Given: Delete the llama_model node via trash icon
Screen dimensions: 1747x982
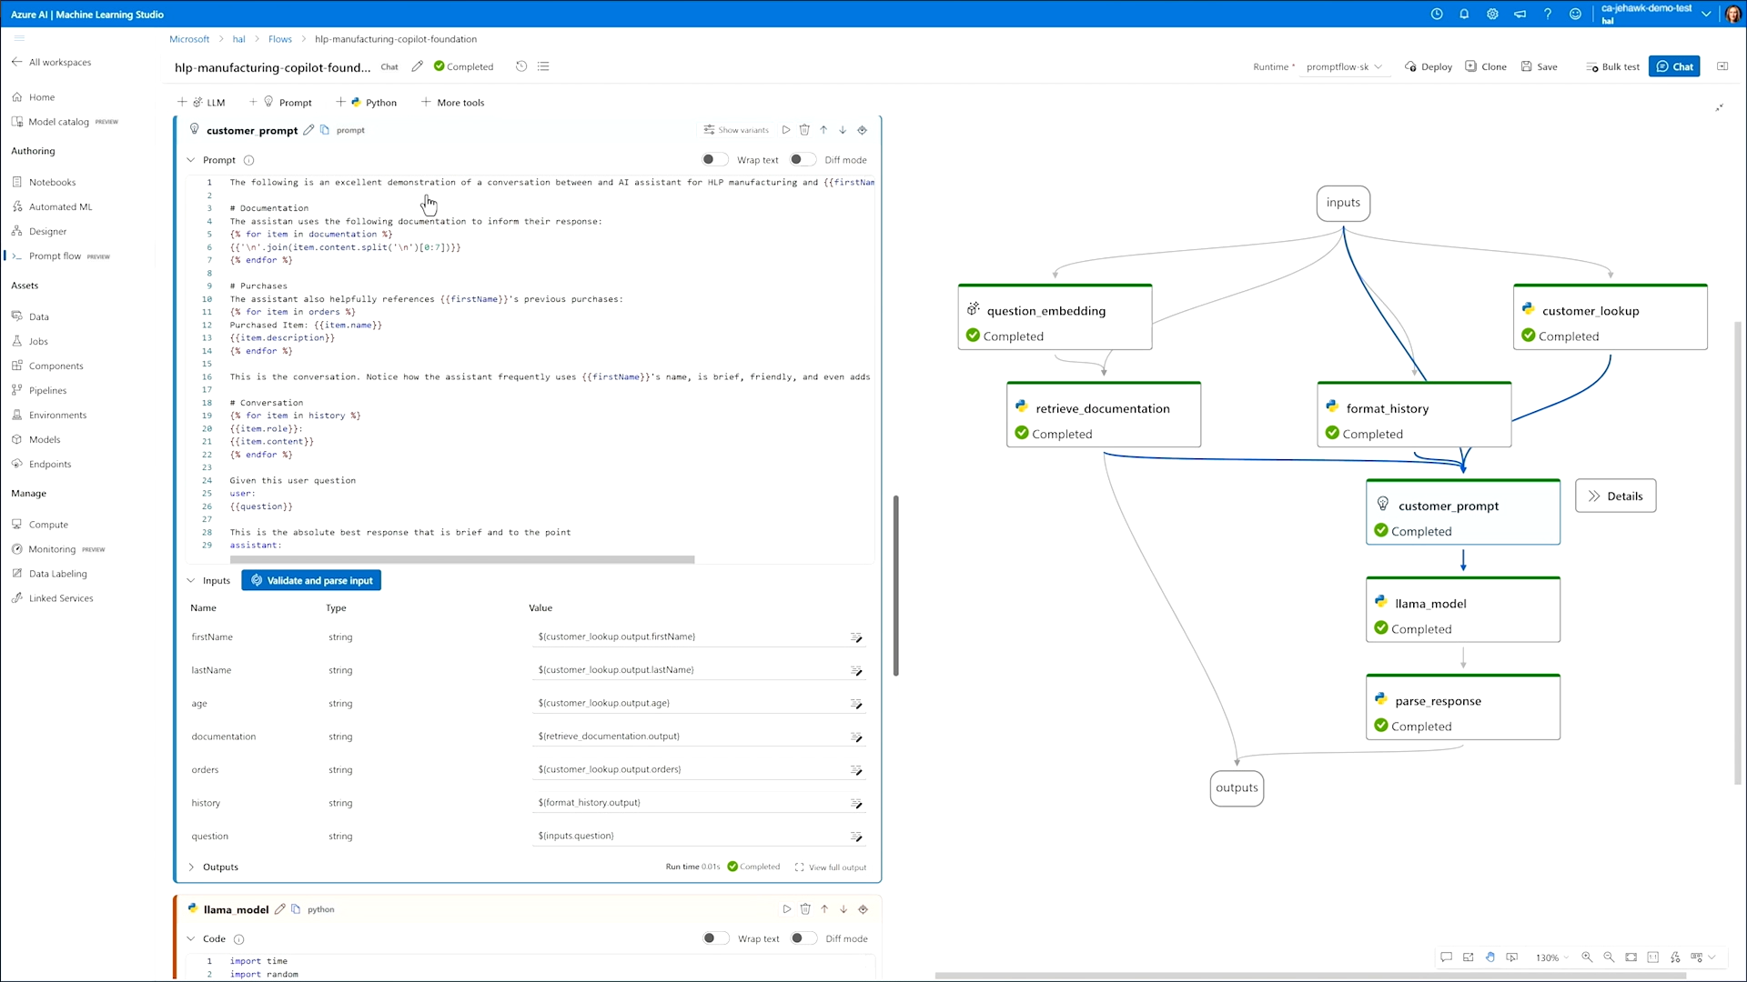Looking at the screenshot, I should tap(805, 909).
